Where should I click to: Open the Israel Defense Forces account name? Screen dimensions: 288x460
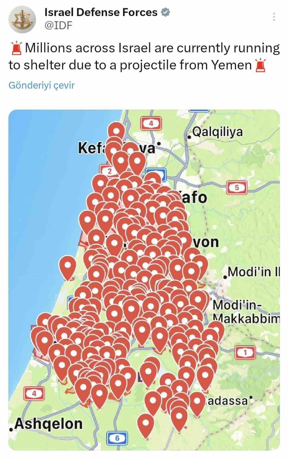click(x=101, y=12)
